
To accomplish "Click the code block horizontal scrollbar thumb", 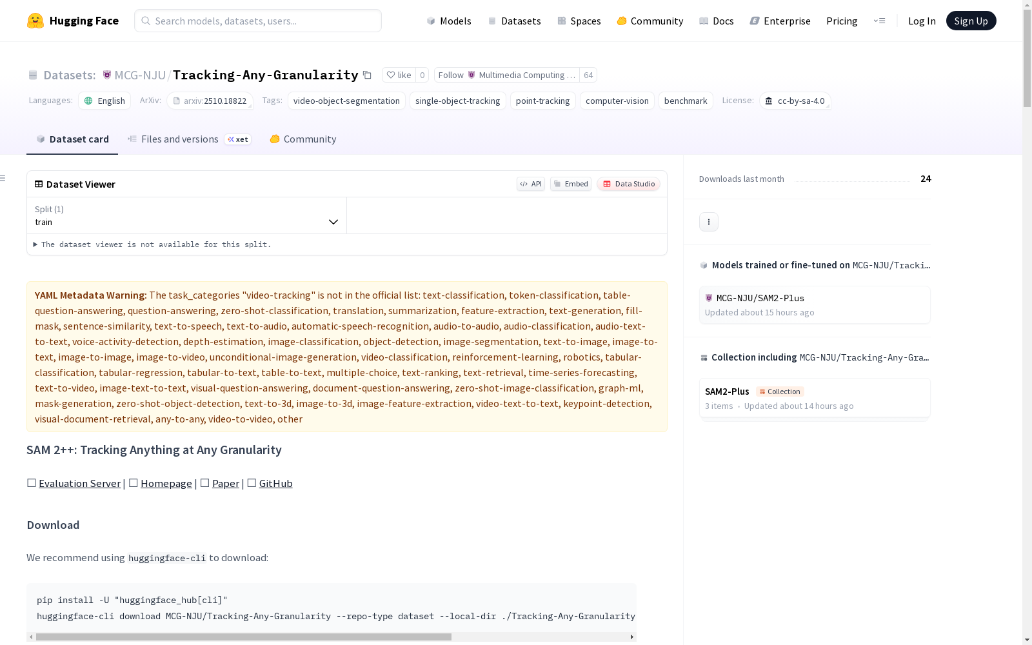I will [244, 637].
